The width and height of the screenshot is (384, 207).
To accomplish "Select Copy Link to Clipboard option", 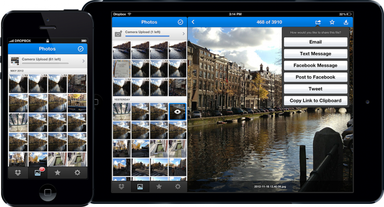I will pos(316,100).
